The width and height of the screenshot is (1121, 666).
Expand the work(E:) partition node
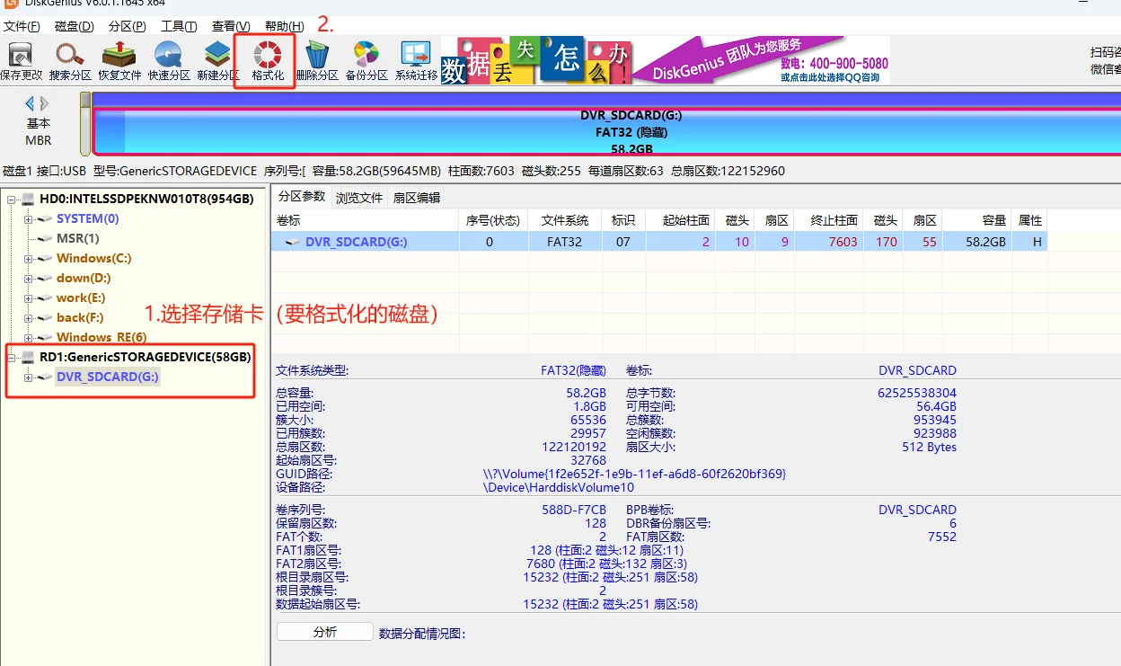pyautogui.click(x=29, y=297)
